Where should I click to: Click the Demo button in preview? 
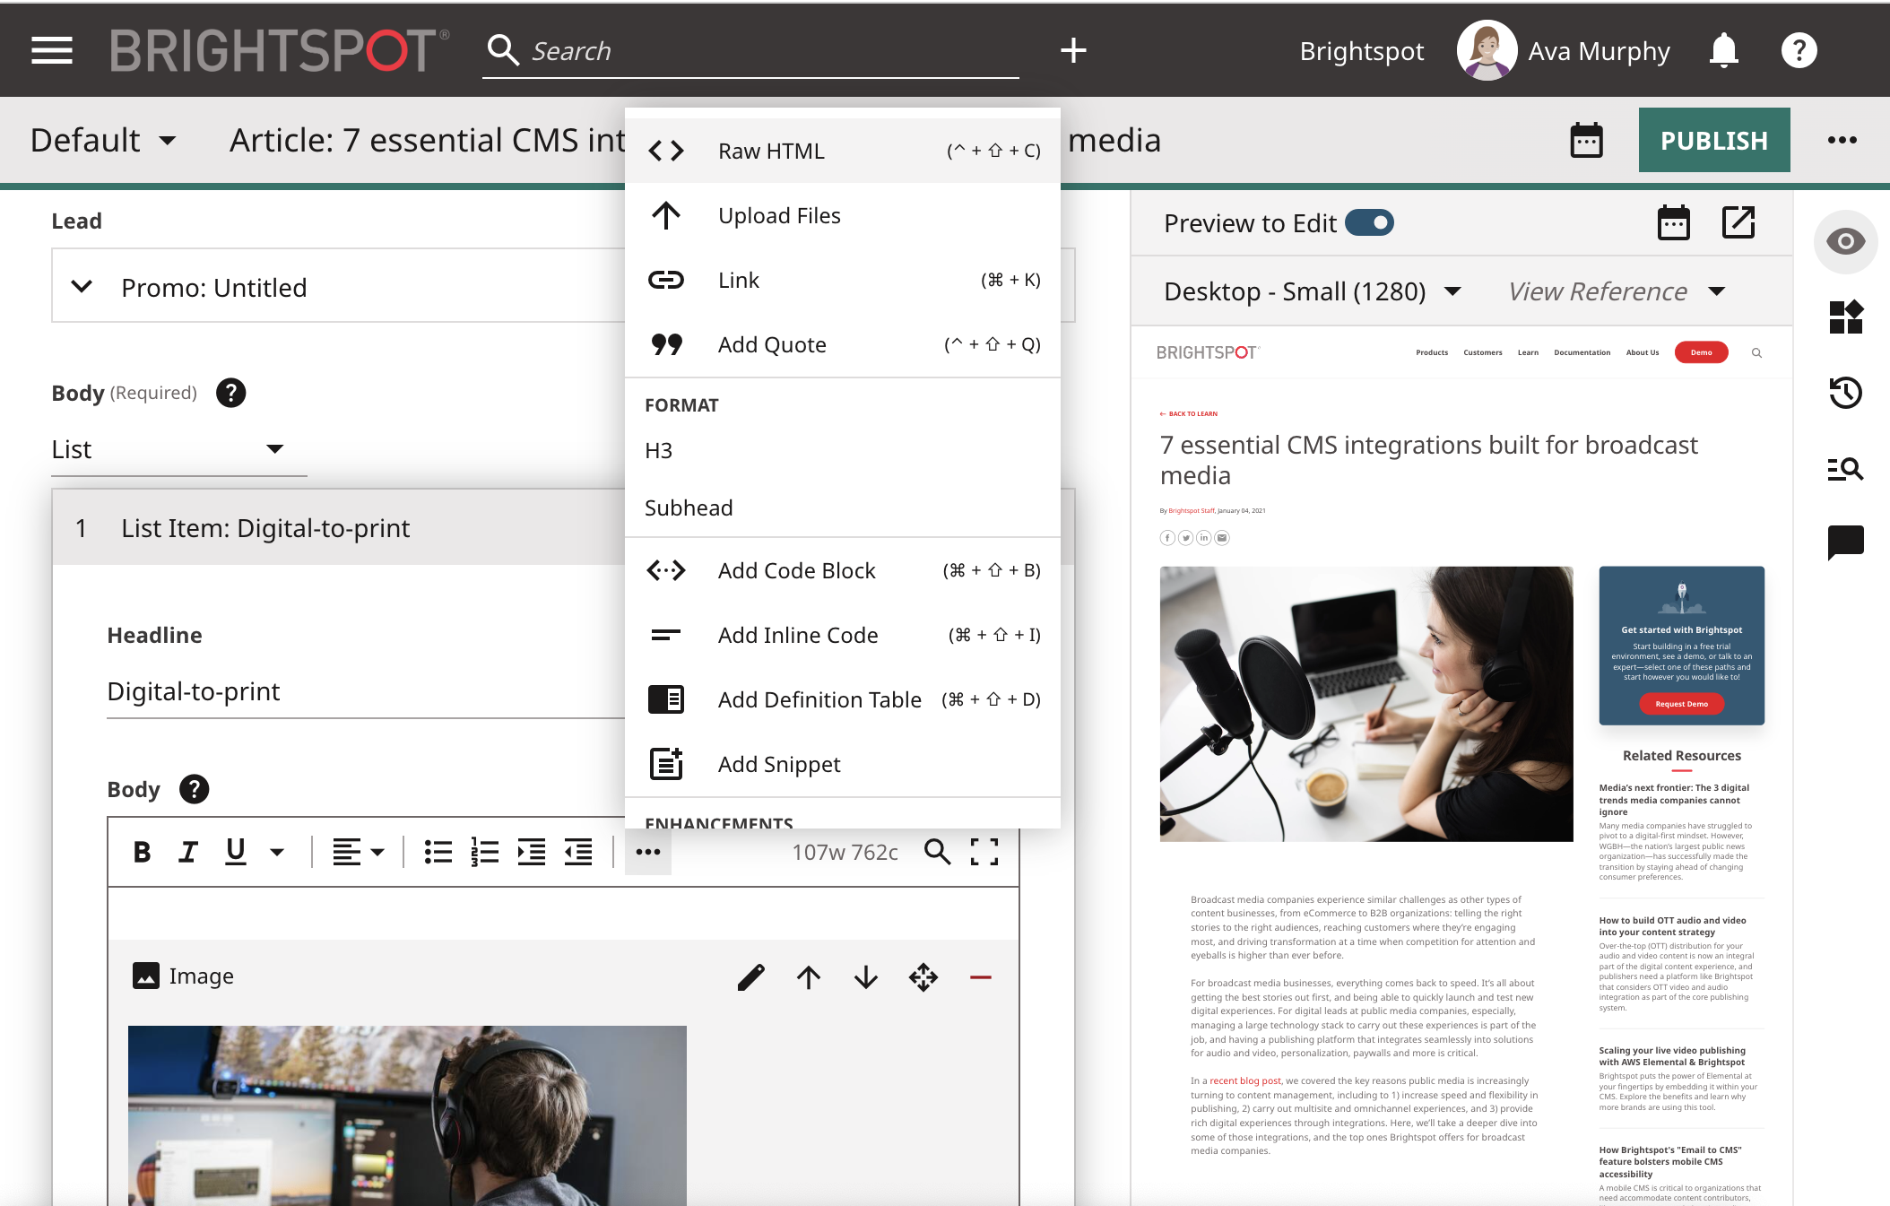click(1701, 352)
